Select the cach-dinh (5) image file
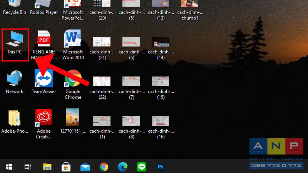 (x=131, y=10)
